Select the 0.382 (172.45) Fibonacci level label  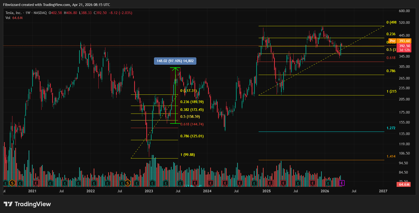[x=192, y=110]
